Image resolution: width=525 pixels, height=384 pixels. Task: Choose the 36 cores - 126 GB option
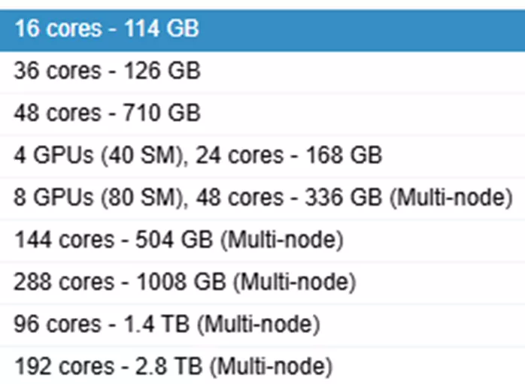tap(262, 73)
